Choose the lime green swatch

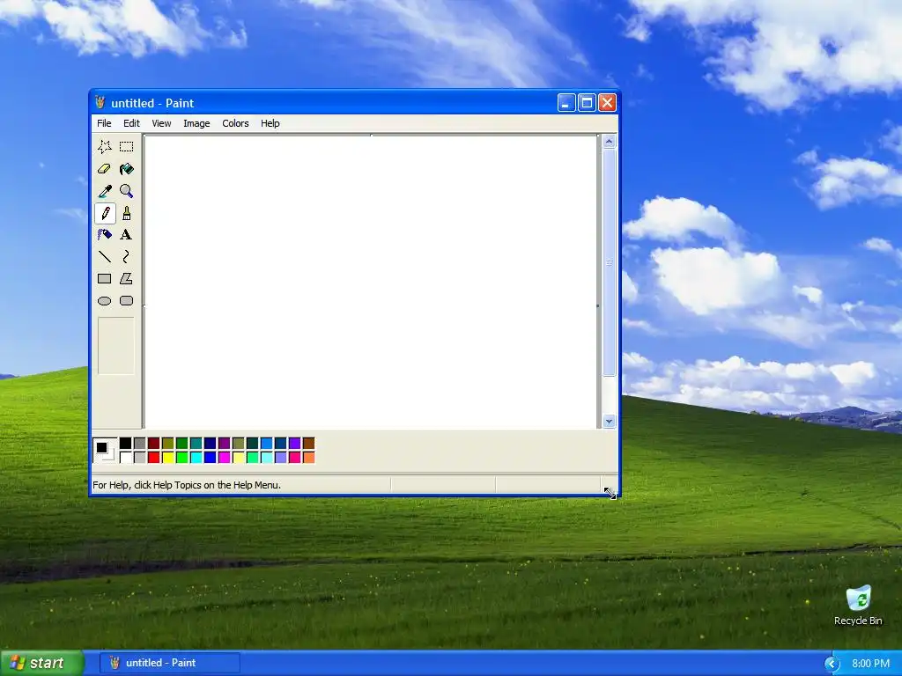click(x=181, y=458)
